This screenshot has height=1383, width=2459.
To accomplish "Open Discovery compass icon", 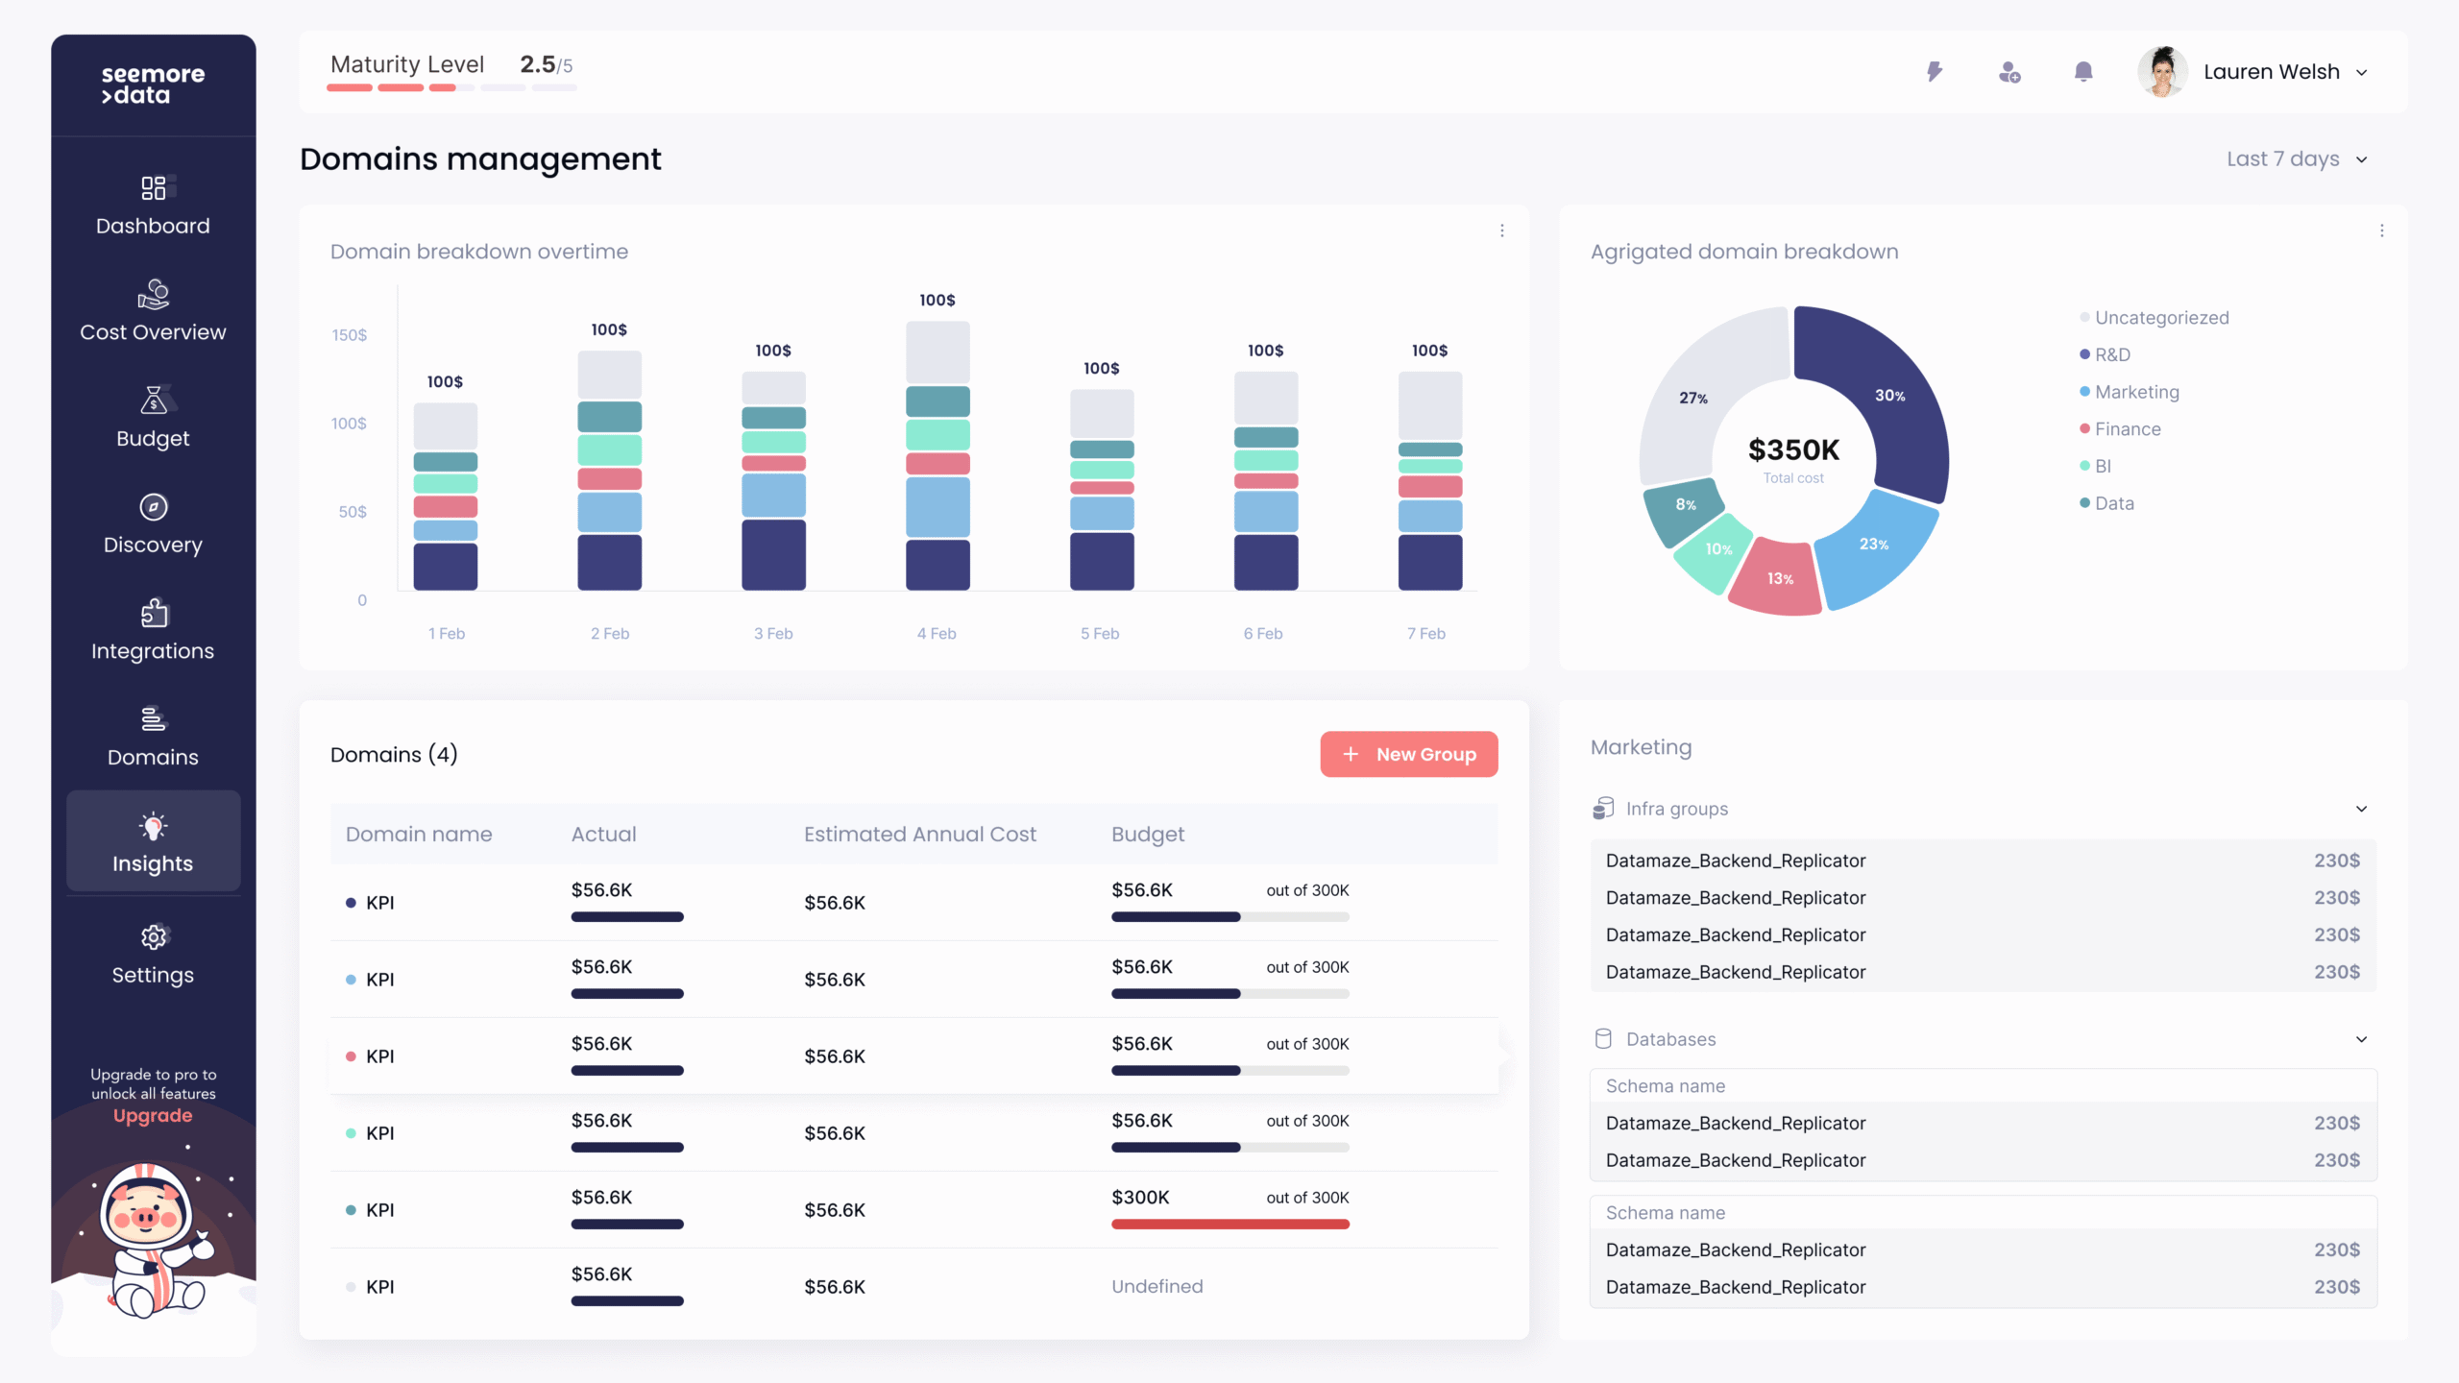I will point(153,507).
